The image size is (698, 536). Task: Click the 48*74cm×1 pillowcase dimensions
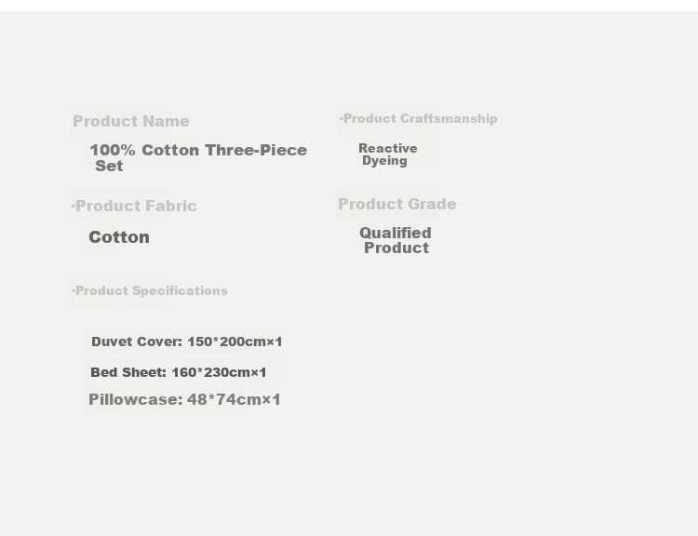tap(235, 399)
